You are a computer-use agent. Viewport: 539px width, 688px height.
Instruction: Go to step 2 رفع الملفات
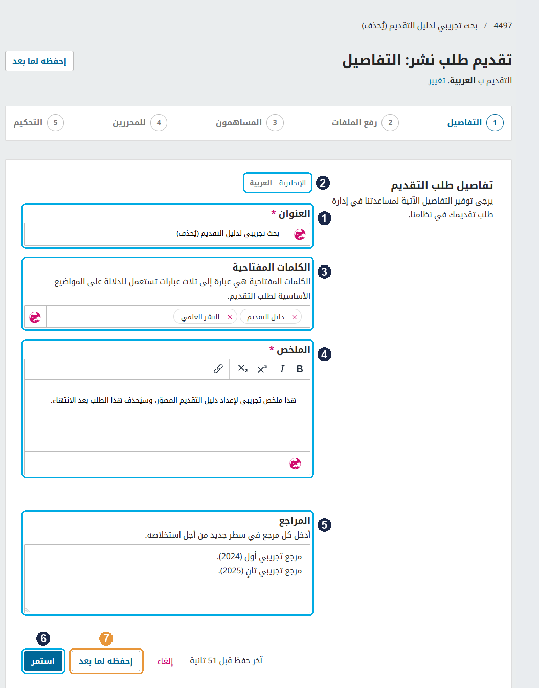pyautogui.click(x=365, y=123)
